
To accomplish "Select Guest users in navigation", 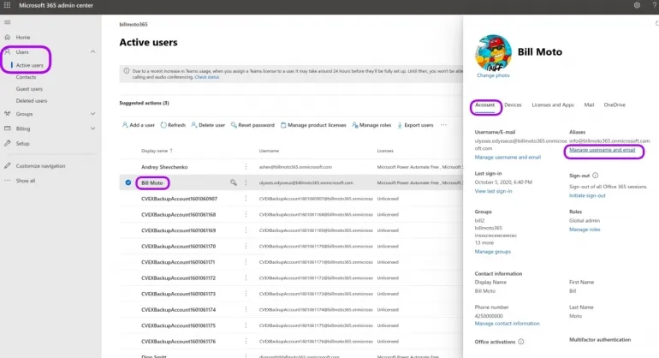I will click(29, 89).
